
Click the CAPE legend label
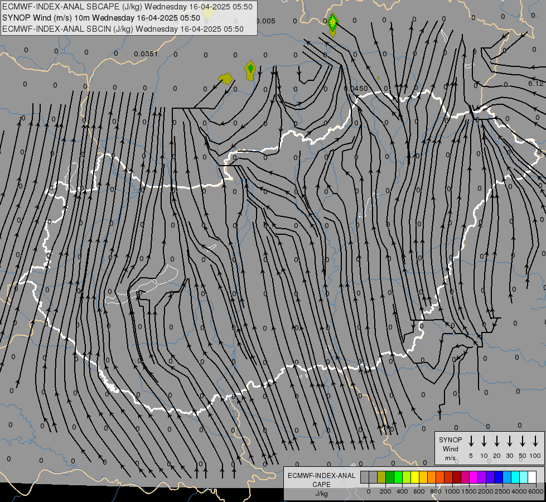321,485
